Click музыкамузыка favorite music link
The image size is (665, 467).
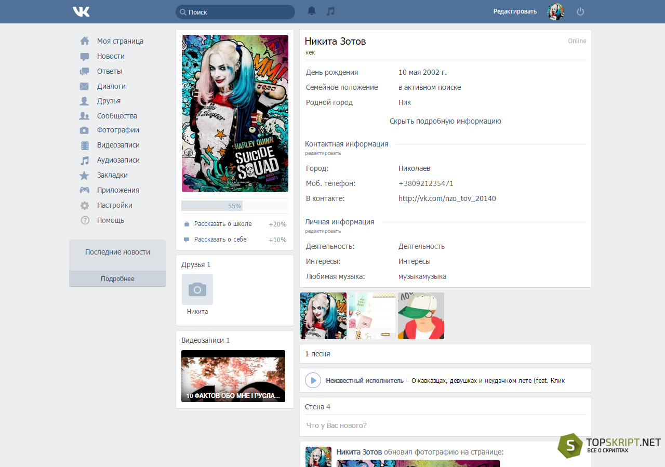point(422,276)
